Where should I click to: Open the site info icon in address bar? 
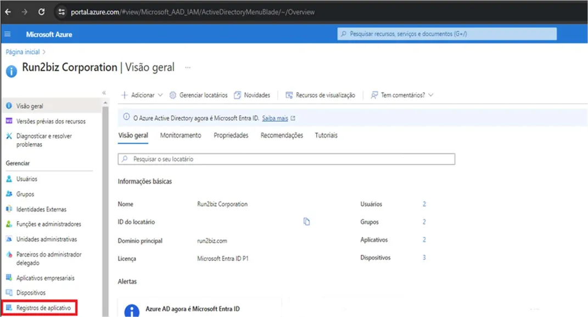point(61,12)
